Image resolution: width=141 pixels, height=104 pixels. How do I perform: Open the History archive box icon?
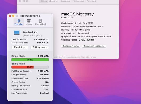pos(29,21)
